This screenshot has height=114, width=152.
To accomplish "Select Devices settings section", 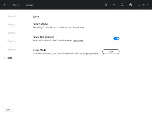I will pos(12,33).
